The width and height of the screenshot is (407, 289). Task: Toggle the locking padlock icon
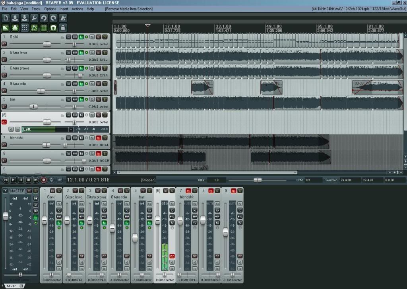click(63, 28)
